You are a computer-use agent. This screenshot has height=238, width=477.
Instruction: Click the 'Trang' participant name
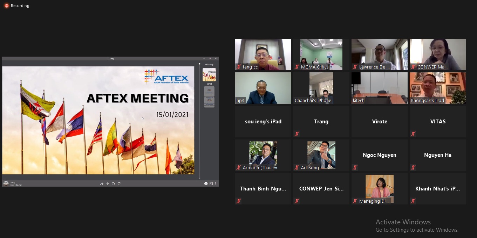(321, 122)
